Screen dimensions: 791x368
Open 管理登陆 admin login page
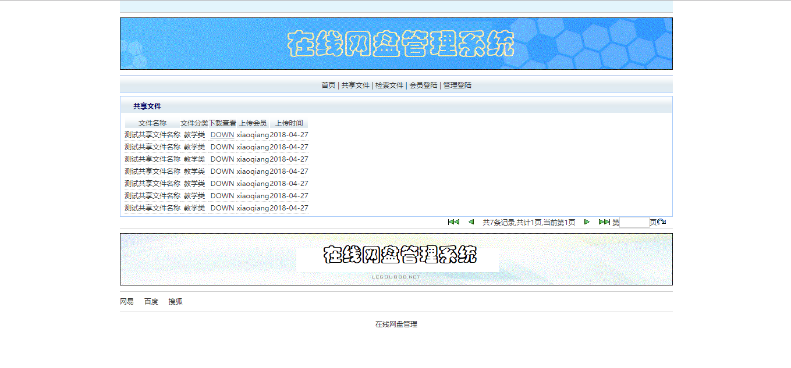457,85
